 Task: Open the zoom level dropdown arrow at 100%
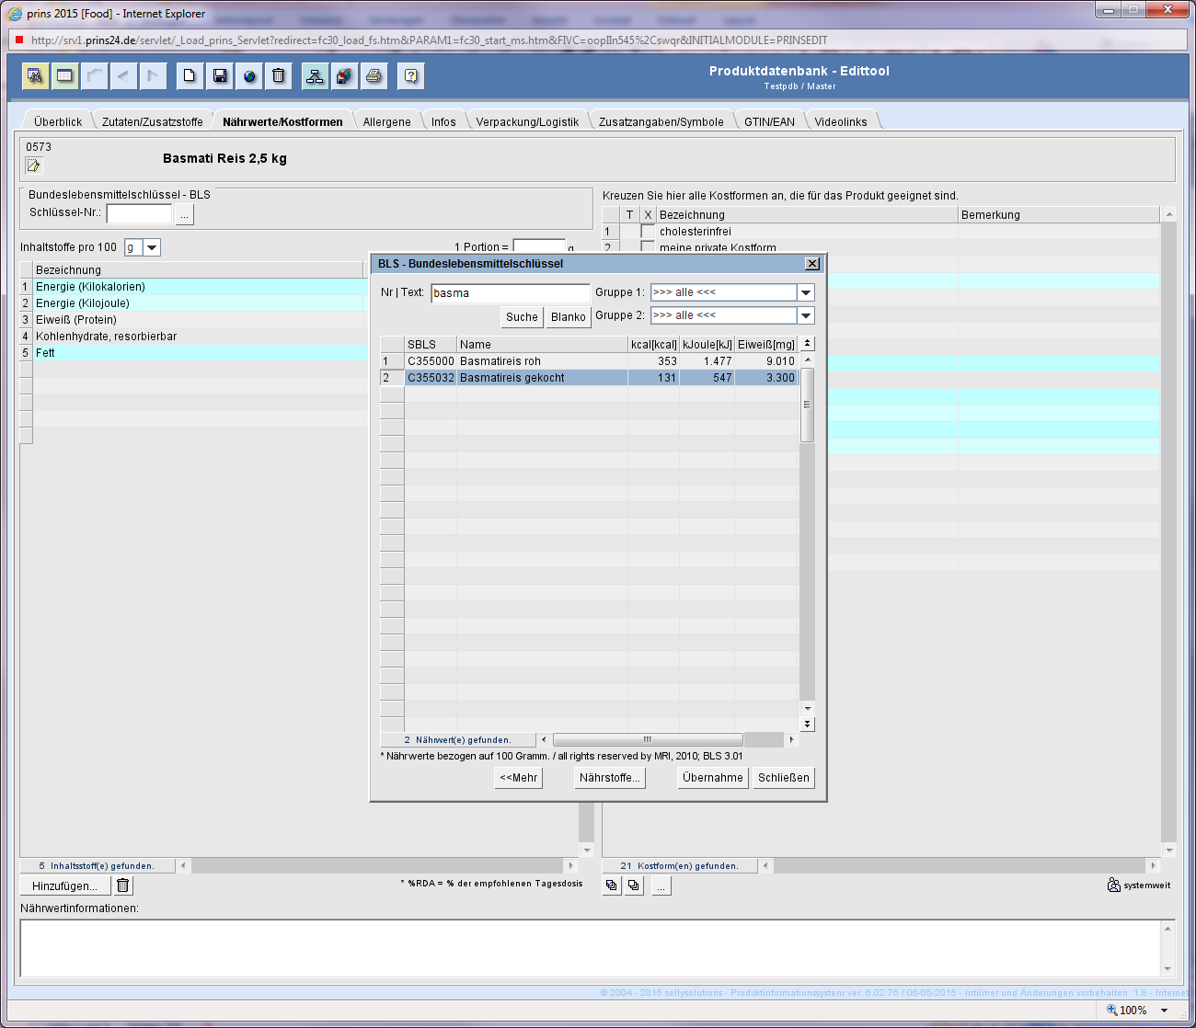(1164, 1010)
